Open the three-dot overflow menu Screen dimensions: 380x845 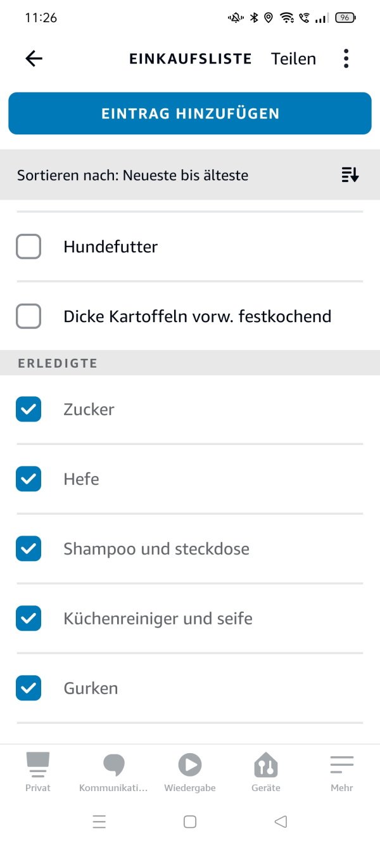click(x=346, y=58)
